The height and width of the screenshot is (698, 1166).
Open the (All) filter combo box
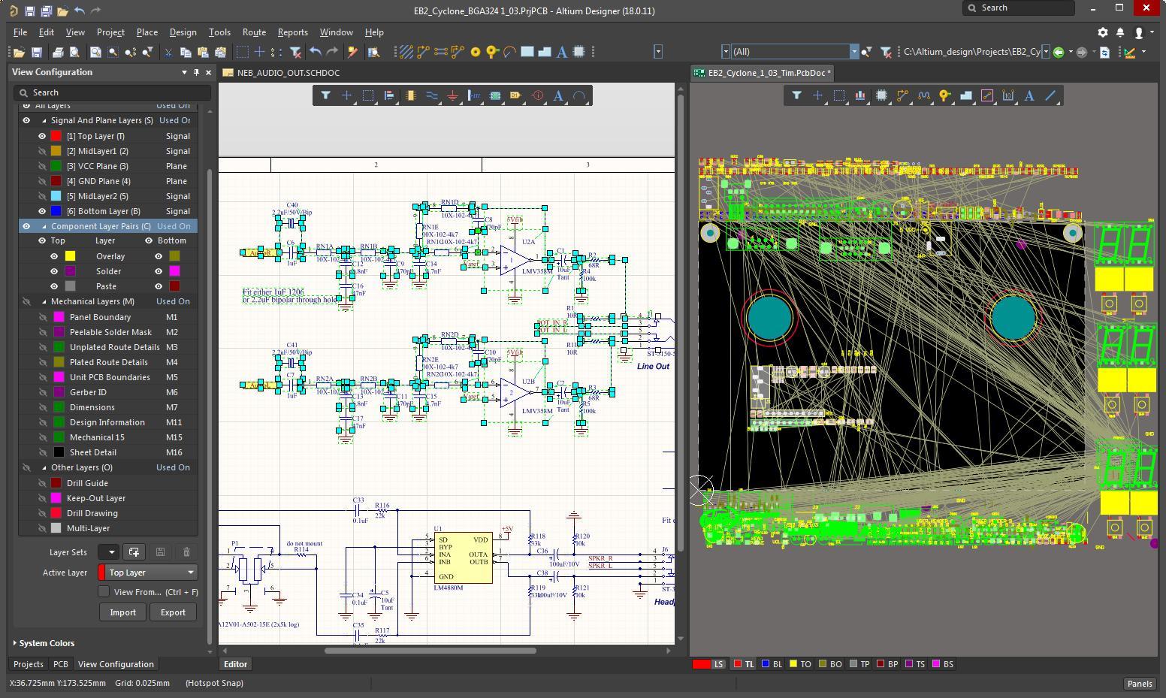[x=853, y=52]
